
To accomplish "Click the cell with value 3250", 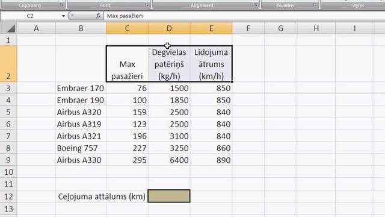I will coord(169,148).
